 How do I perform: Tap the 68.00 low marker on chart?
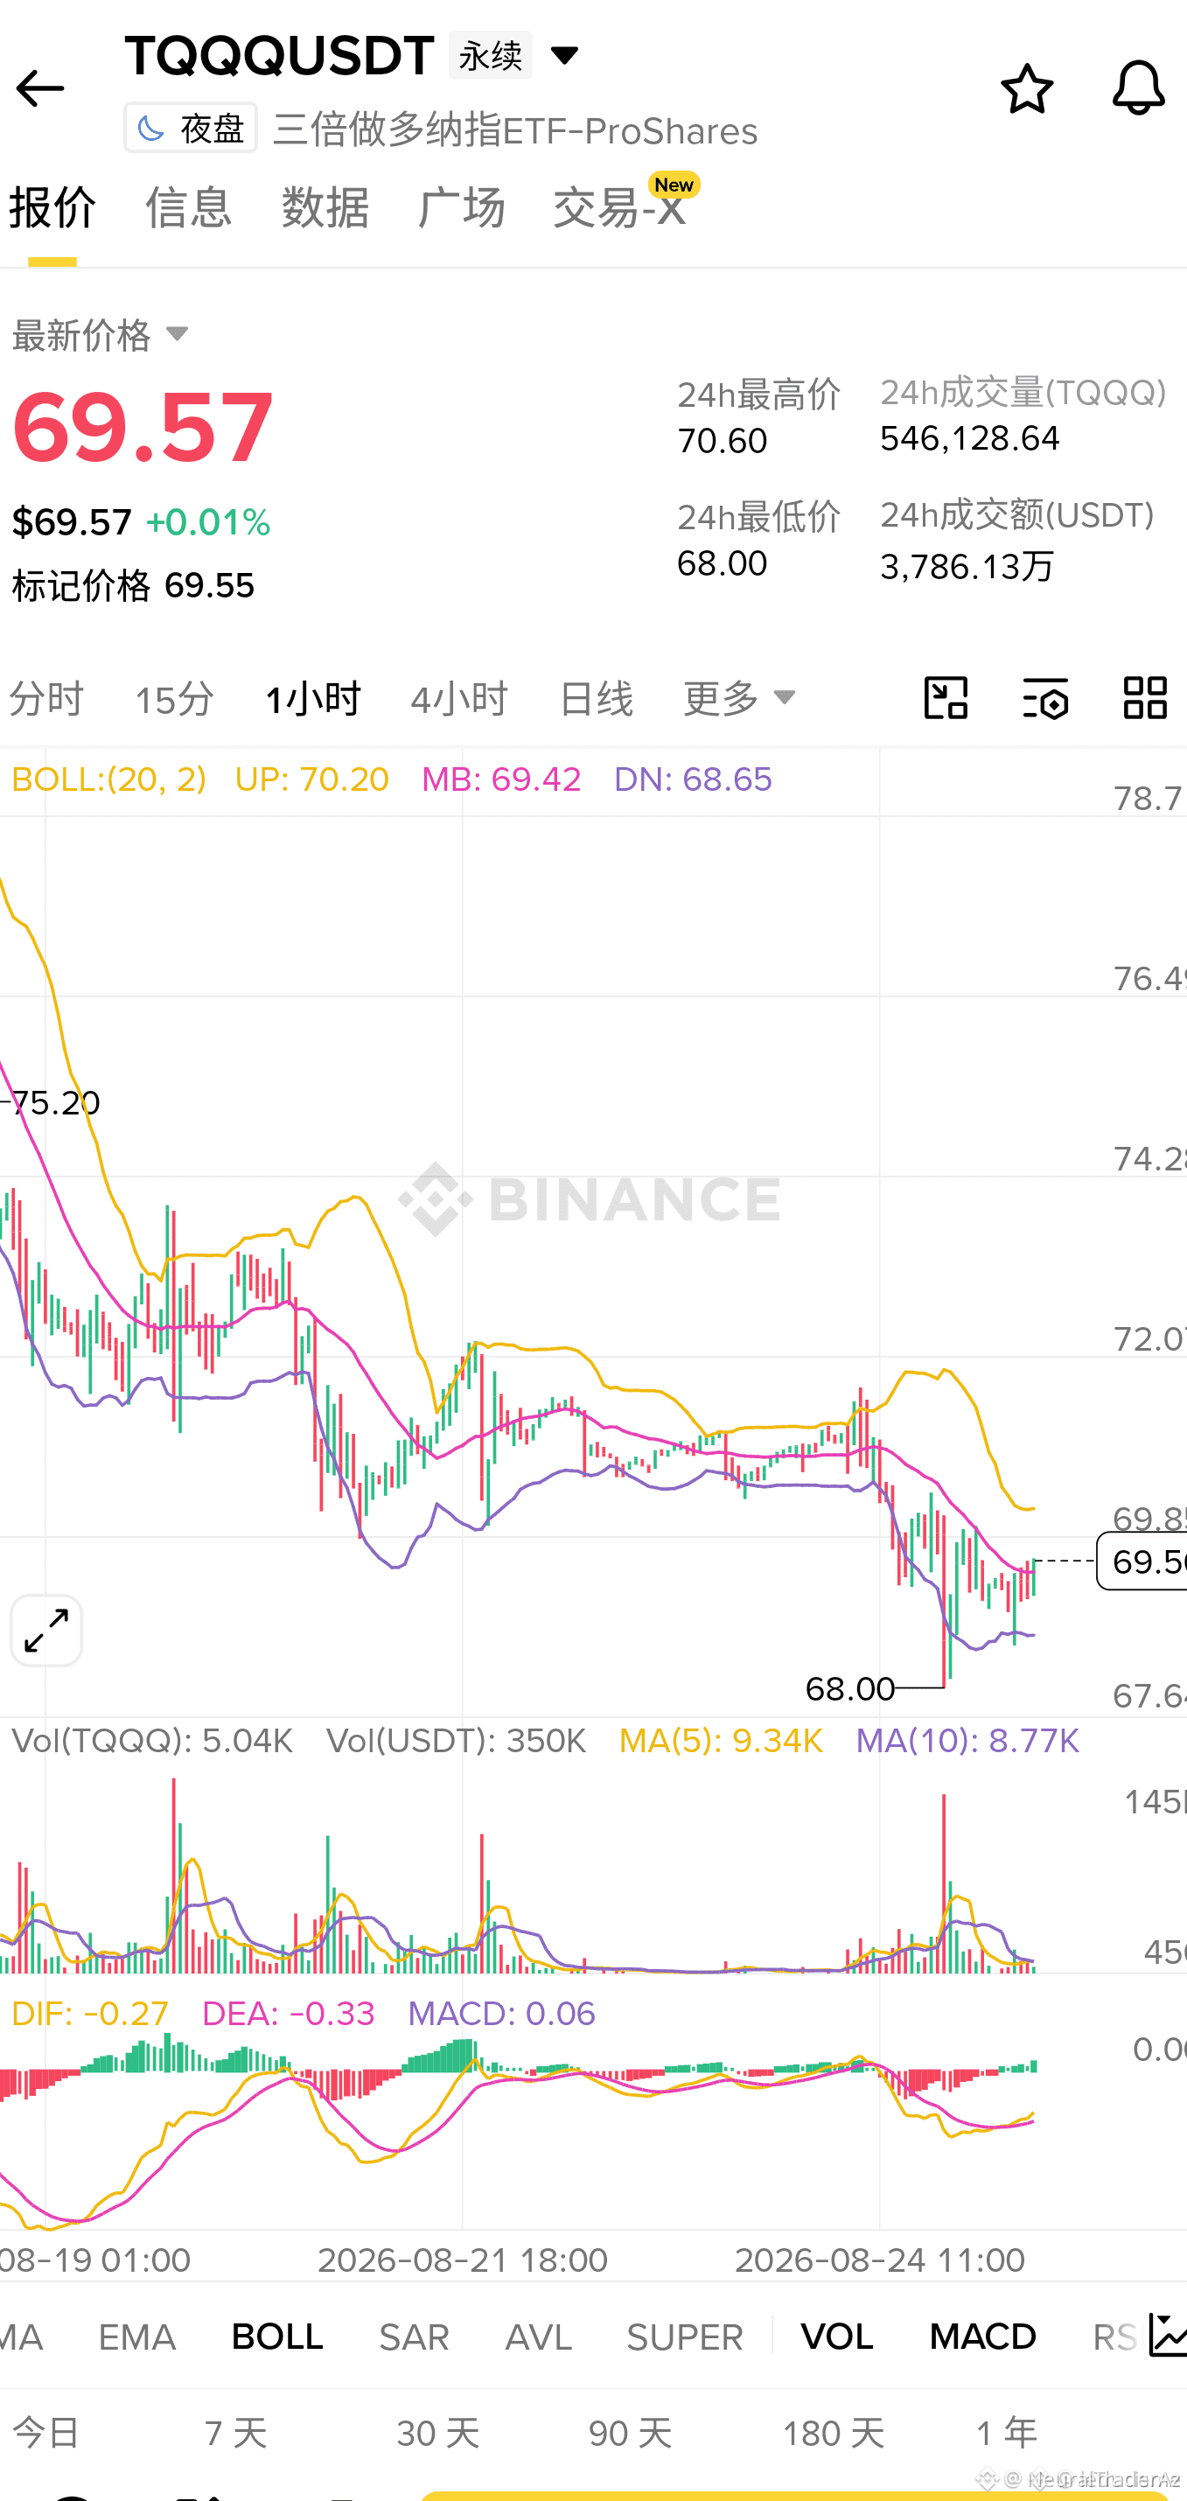coord(850,1689)
